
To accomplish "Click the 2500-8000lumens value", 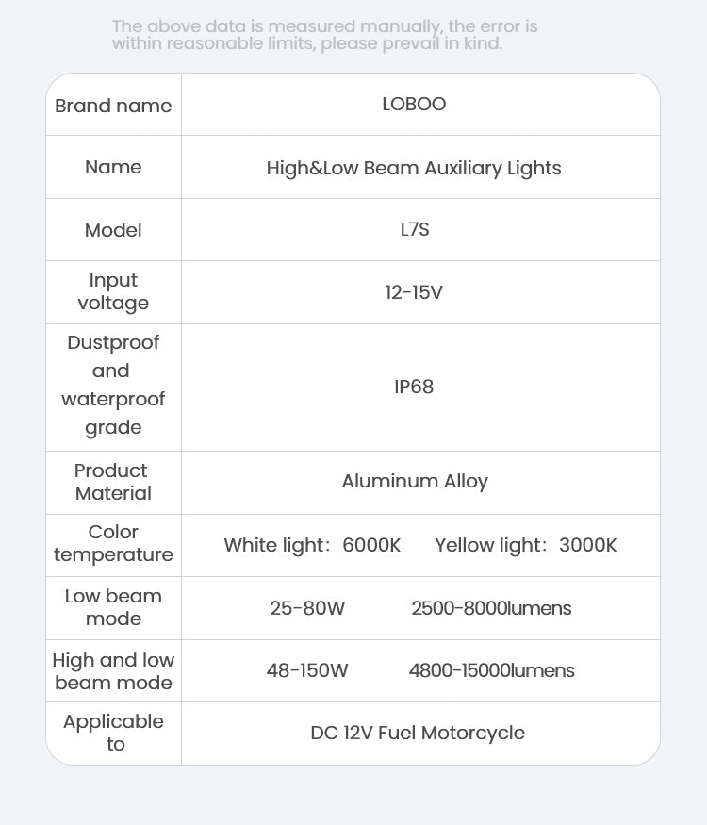I will 491,608.
